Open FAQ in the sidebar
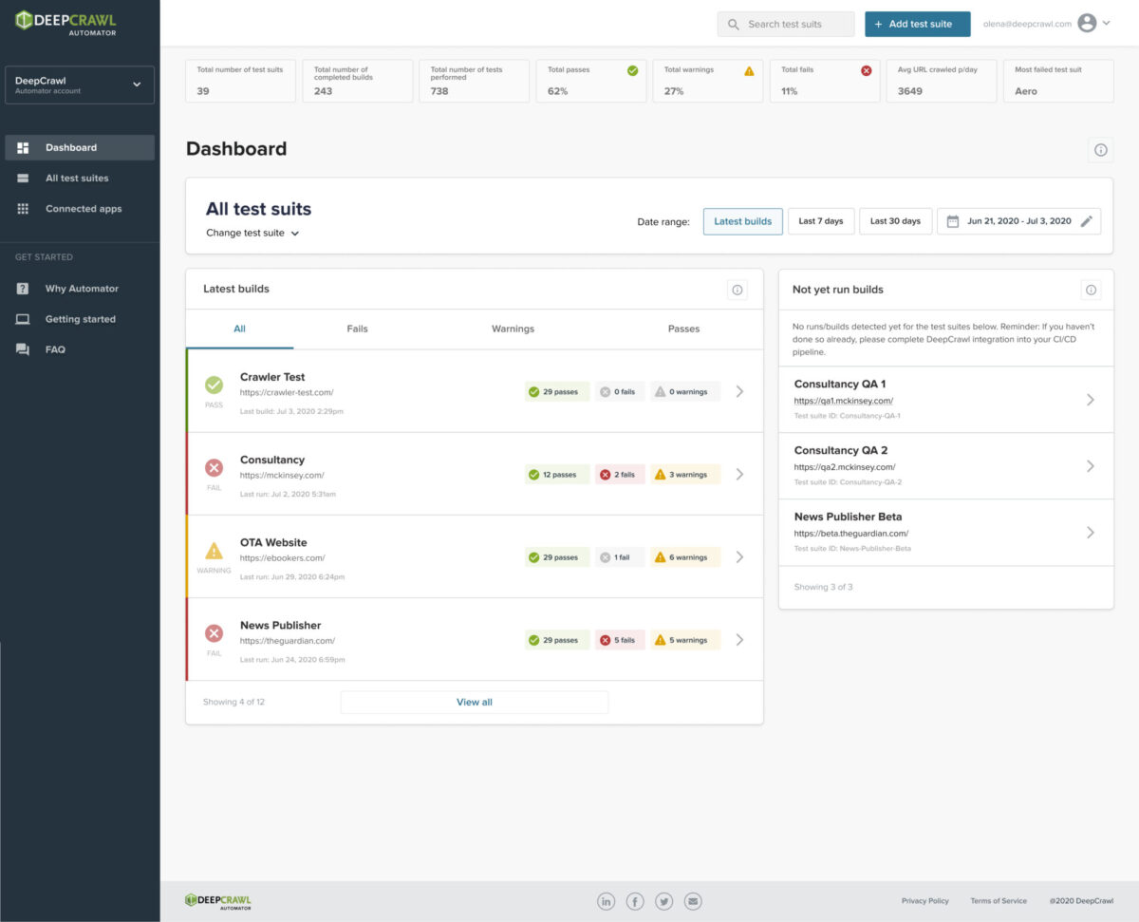Image resolution: width=1139 pixels, height=922 pixels. (80, 349)
